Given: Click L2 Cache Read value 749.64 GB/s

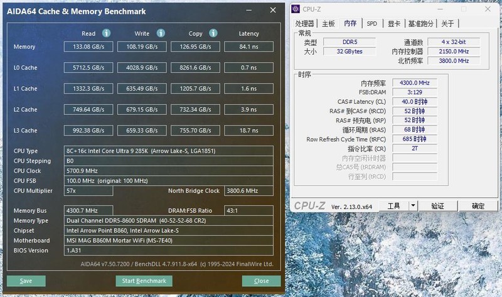Looking at the screenshot, I should 88,110.
